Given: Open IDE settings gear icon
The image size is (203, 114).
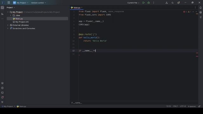Looking at the screenshot, I should pyautogui.click(x=179, y=3).
